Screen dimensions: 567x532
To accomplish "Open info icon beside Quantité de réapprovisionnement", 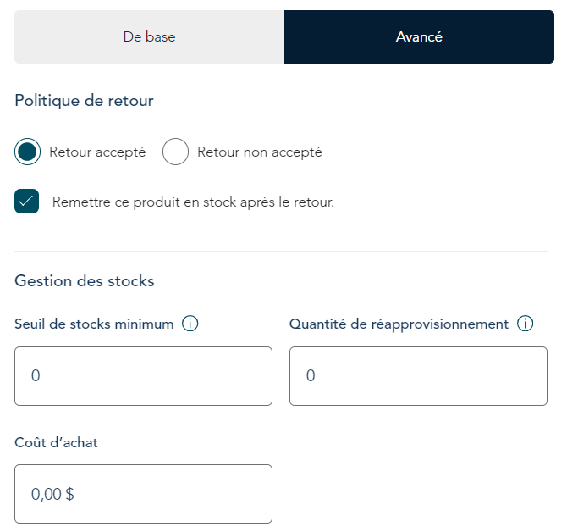I will (525, 323).
